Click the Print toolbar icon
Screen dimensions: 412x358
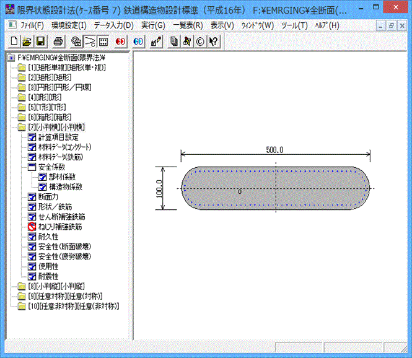[58, 41]
